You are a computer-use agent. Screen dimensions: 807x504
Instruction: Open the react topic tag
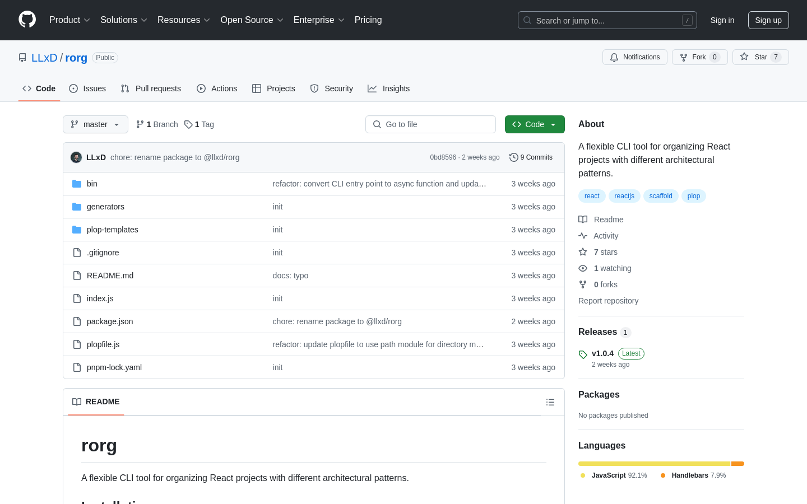[592, 196]
